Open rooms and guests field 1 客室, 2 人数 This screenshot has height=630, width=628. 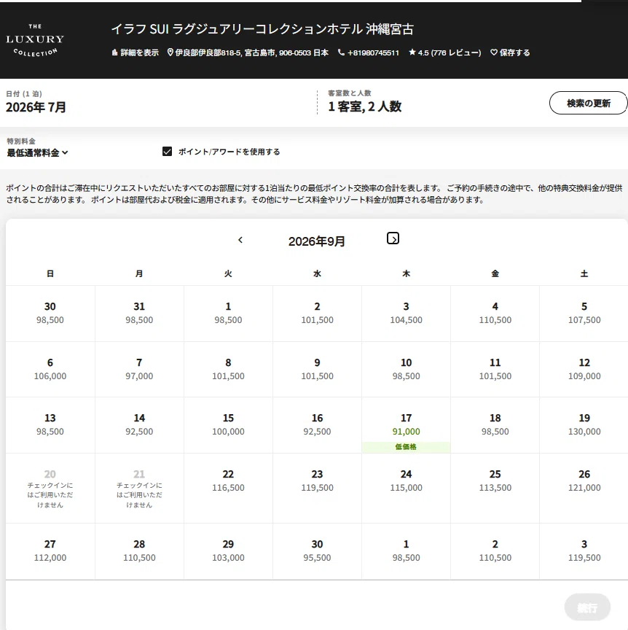[364, 102]
